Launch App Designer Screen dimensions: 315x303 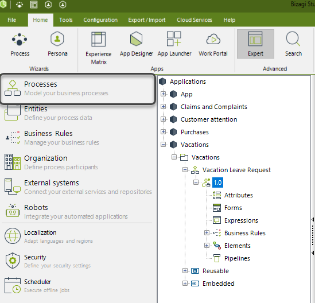(137, 44)
